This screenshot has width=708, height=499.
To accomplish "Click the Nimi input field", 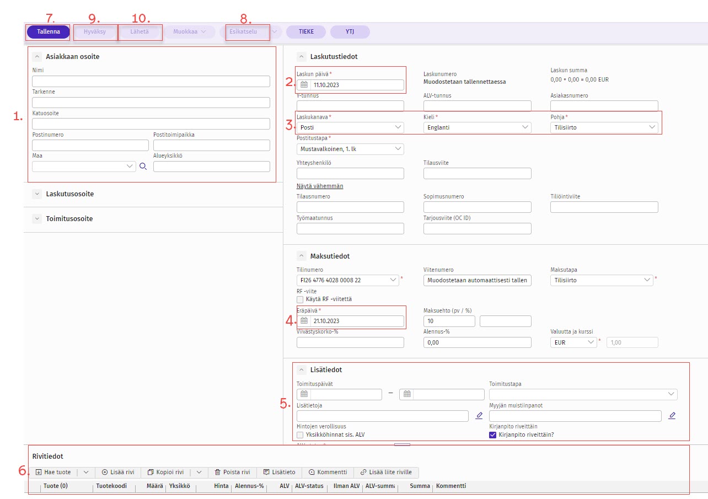I will (151, 82).
